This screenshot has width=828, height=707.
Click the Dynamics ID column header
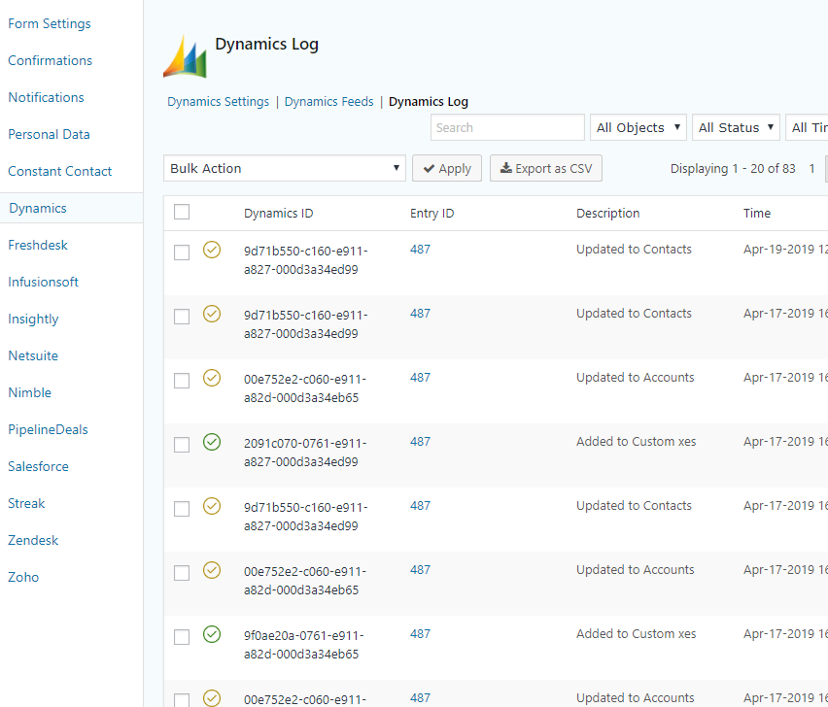[278, 213]
